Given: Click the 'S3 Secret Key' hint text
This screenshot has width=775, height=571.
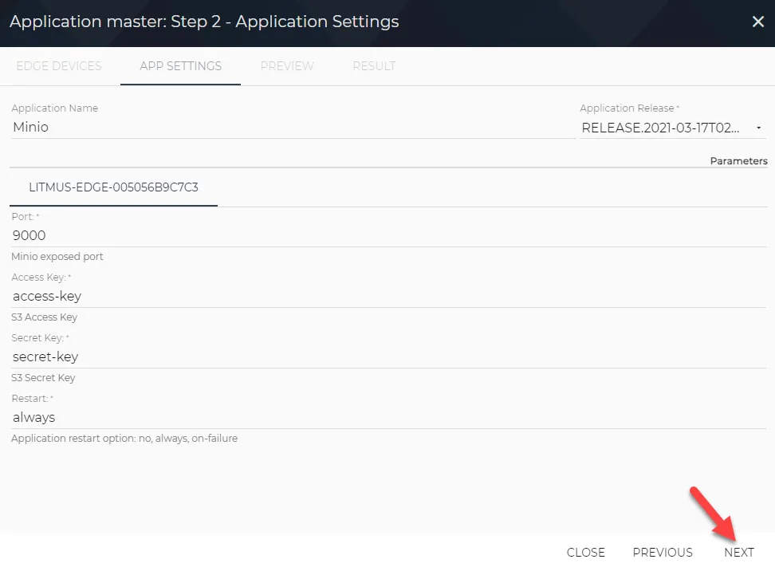Looking at the screenshot, I should coord(44,378).
